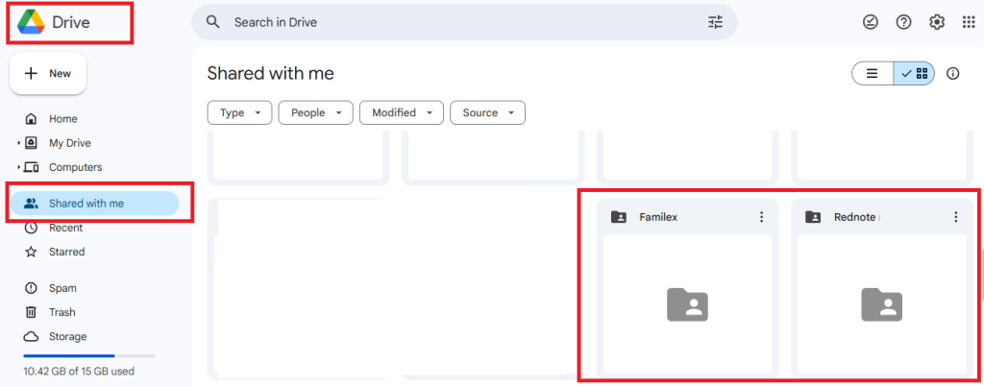Open the Modified filter dropdown
This screenshot has width=984, height=387.
click(401, 113)
